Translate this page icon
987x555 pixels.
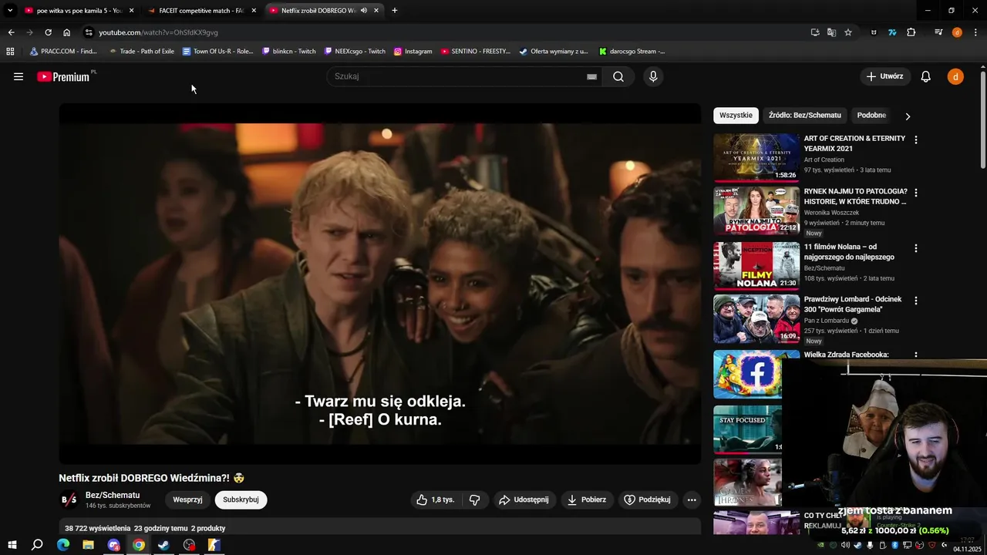pyautogui.click(x=831, y=32)
